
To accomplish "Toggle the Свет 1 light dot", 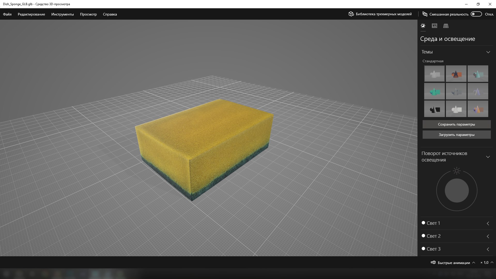I will tap(423, 223).
